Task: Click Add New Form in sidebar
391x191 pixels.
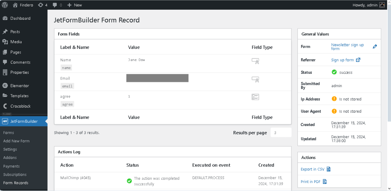Action: (16, 141)
